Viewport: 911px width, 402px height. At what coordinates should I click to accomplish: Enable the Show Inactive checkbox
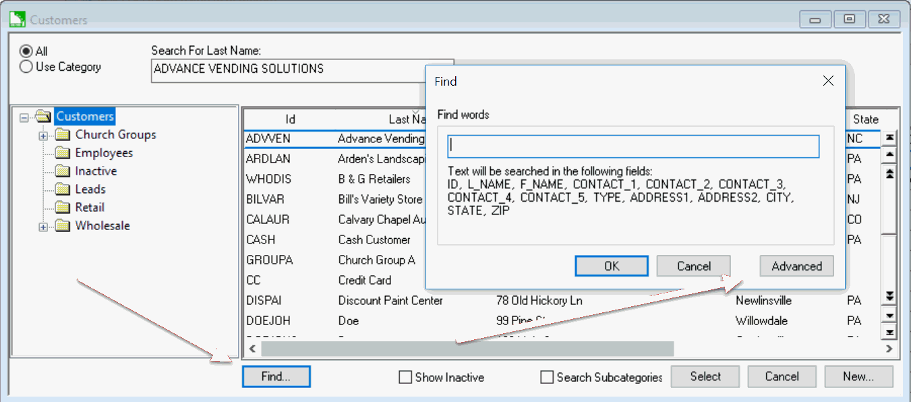(x=405, y=377)
